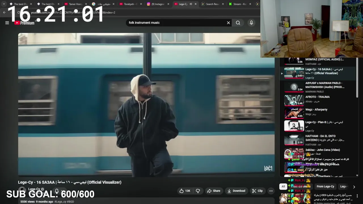Switch to the Google search tab
This screenshot has height=204, width=363.
(x=103, y=4)
